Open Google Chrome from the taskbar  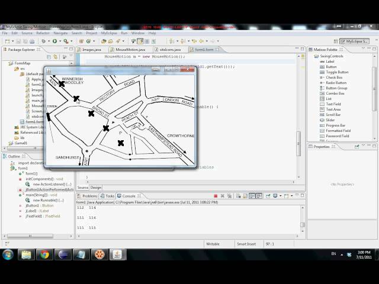pos(44,254)
